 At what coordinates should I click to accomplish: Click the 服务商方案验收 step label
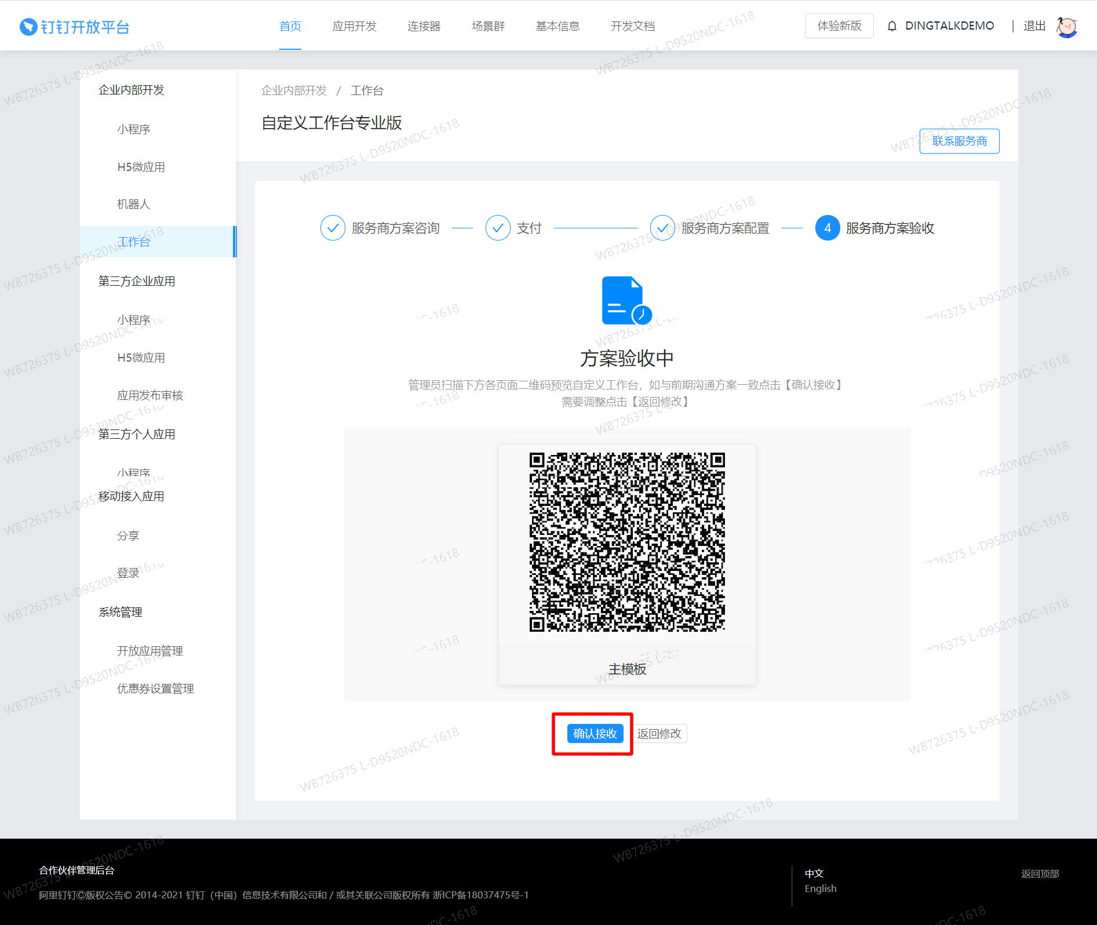pyautogui.click(x=890, y=228)
